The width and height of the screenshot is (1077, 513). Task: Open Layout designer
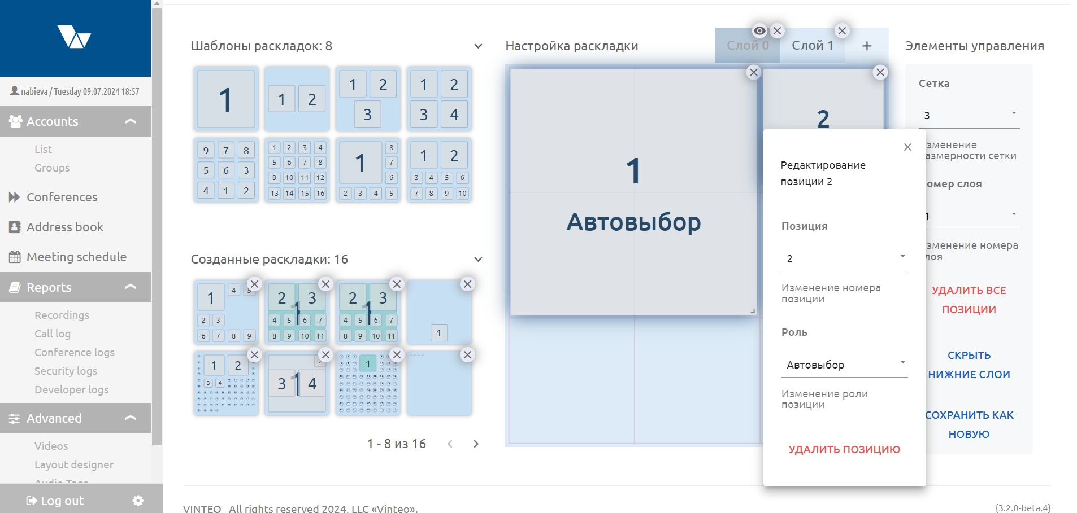point(74,464)
